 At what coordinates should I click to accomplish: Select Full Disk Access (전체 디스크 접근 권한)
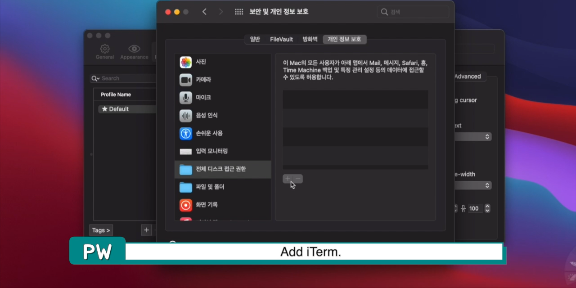(x=223, y=169)
